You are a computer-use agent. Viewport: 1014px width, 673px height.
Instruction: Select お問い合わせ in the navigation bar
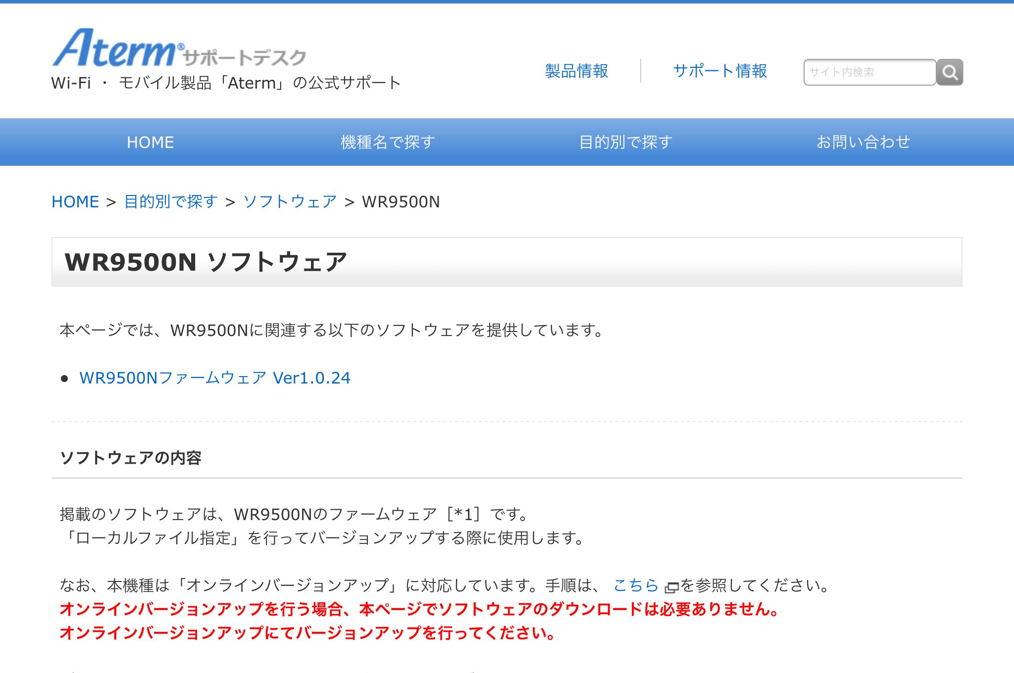pyautogui.click(x=863, y=142)
